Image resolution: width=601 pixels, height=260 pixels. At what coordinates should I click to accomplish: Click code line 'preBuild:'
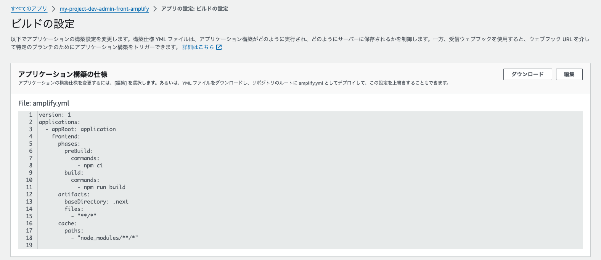point(79,151)
